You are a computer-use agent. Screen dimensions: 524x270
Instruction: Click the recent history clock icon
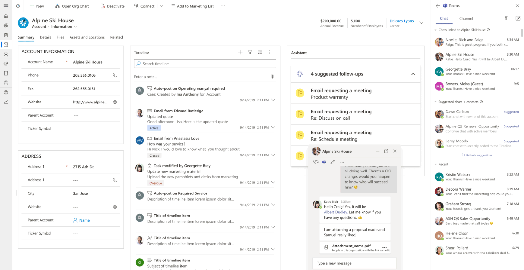click(x=18, y=6)
